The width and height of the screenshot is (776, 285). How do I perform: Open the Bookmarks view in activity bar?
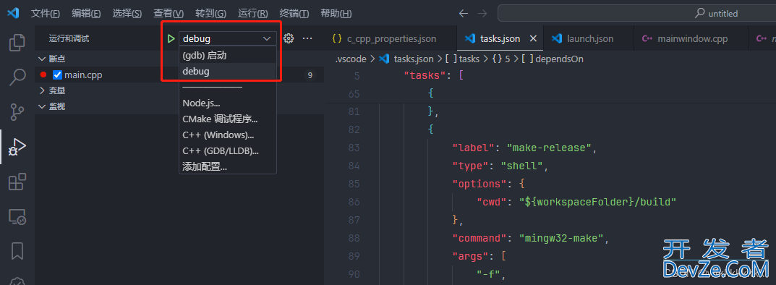tap(17, 251)
